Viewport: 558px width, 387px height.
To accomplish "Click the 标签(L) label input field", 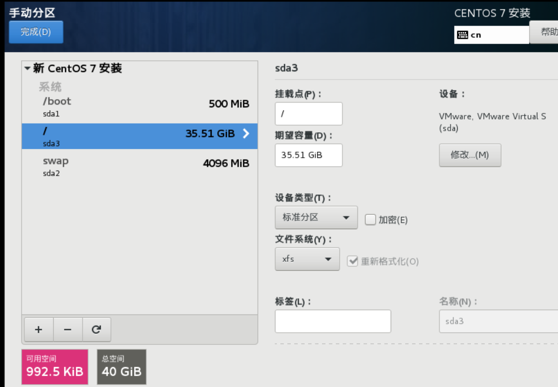I will (x=332, y=321).
